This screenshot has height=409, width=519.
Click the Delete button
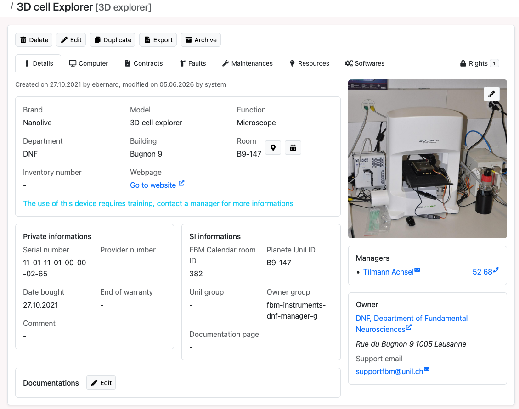pos(34,40)
